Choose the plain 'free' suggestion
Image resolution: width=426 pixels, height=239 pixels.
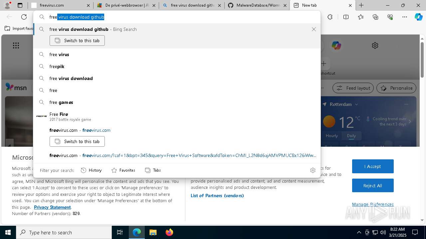177,90
